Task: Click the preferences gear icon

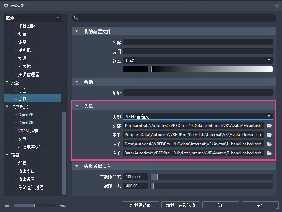Action: coord(6,6)
